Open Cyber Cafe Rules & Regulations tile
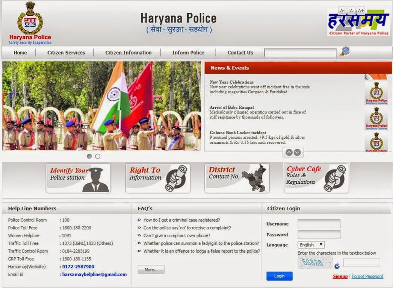Viewport: 393px width, 288px height. point(316,178)
